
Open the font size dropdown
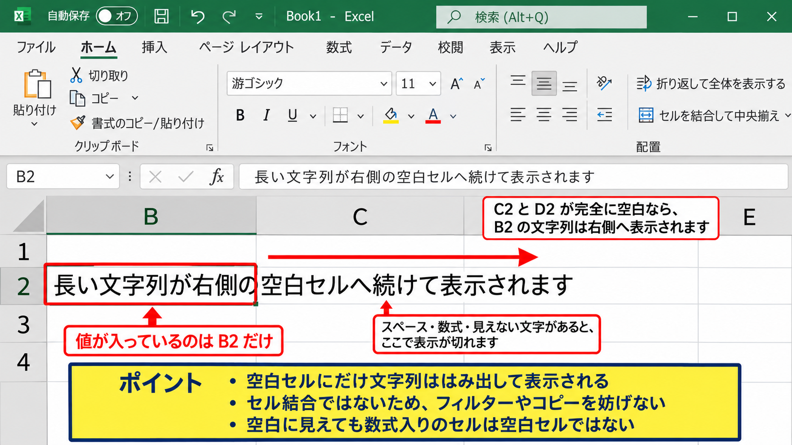[432, 84]
